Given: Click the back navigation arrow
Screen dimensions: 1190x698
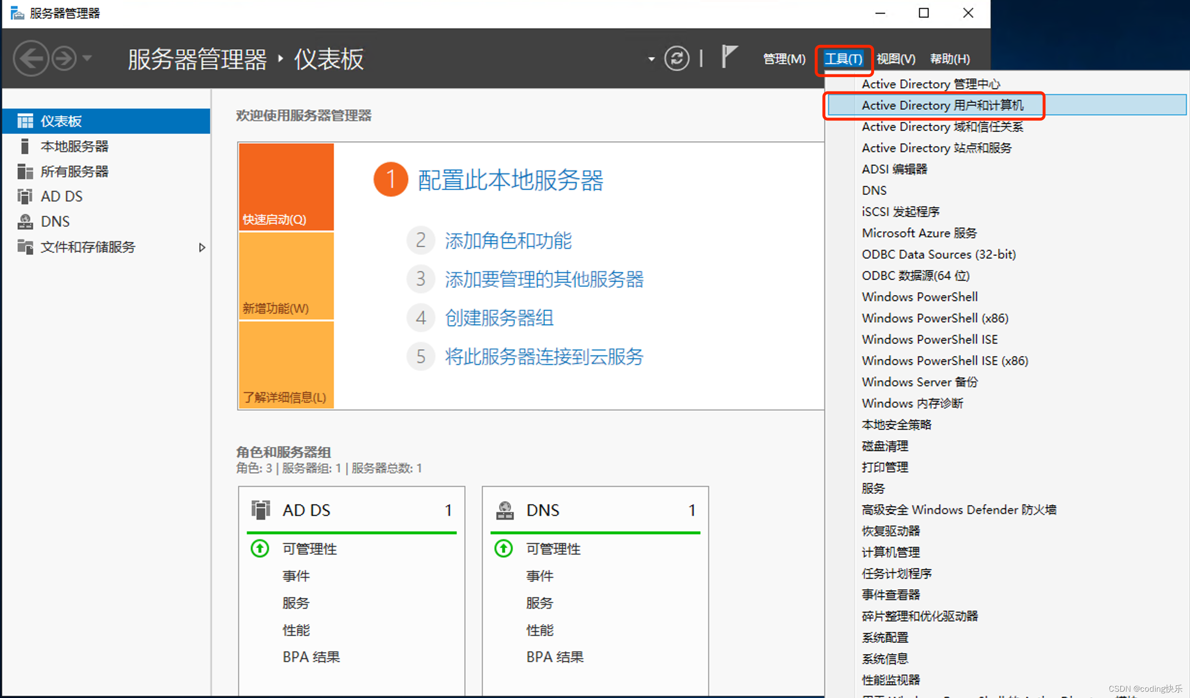Looking at the screenshot, I should 30,58.
